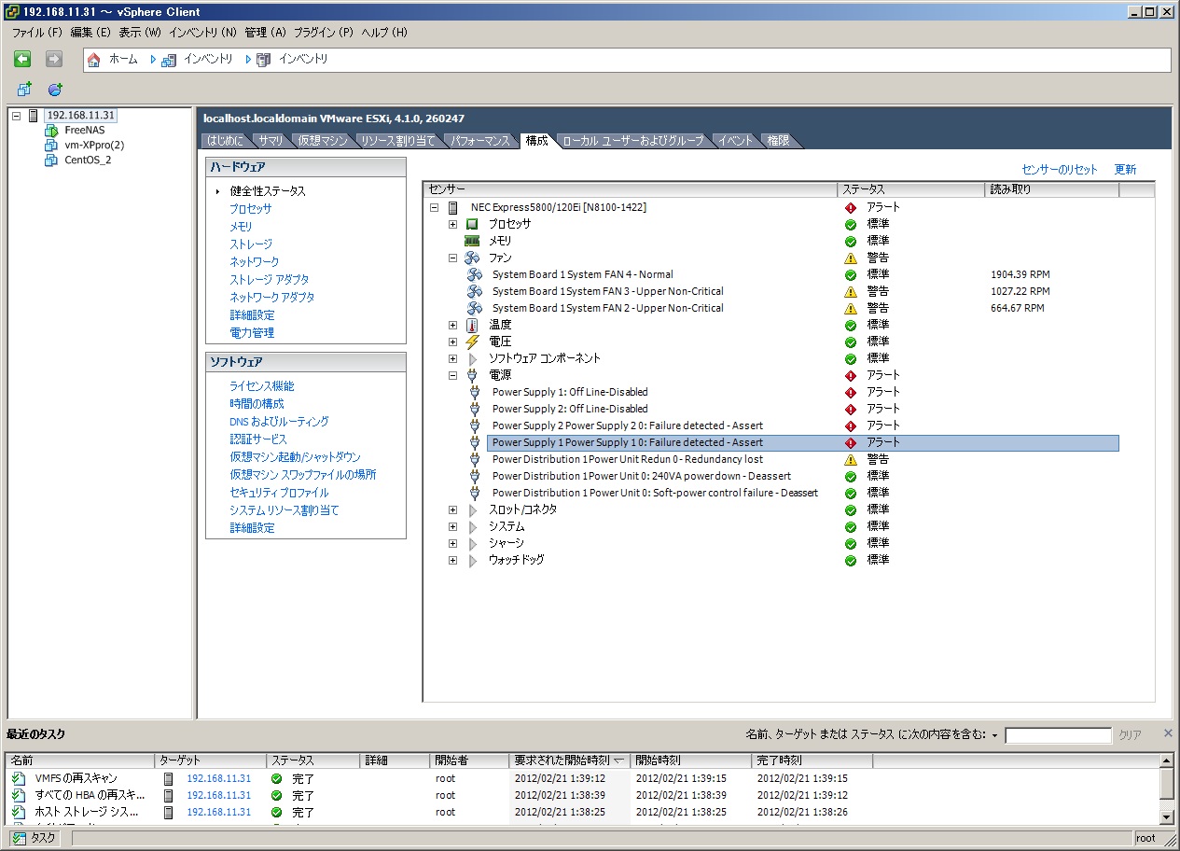Click the host icon in VMFS task target column
Viewport: 1180px width, 851px height.
click(169, 778)
